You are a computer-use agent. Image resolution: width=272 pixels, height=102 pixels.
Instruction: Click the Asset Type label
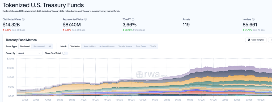11,46
